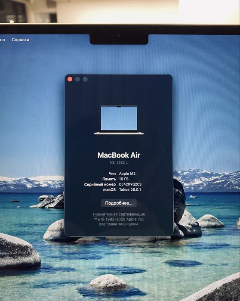The image size is (240, 301).
Task: Click the macOS version Tahoe 26.0.1
Action: [x=130, y=189]
